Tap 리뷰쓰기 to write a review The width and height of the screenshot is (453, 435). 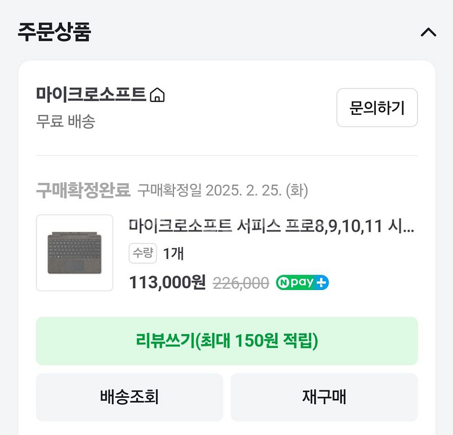pyautogui.click(x=227, y=341)
